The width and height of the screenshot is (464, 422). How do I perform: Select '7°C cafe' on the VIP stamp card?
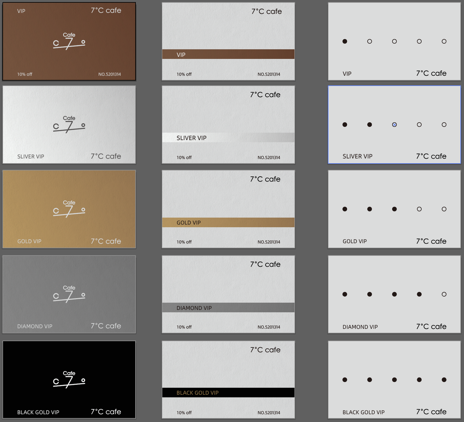point(431,73)
